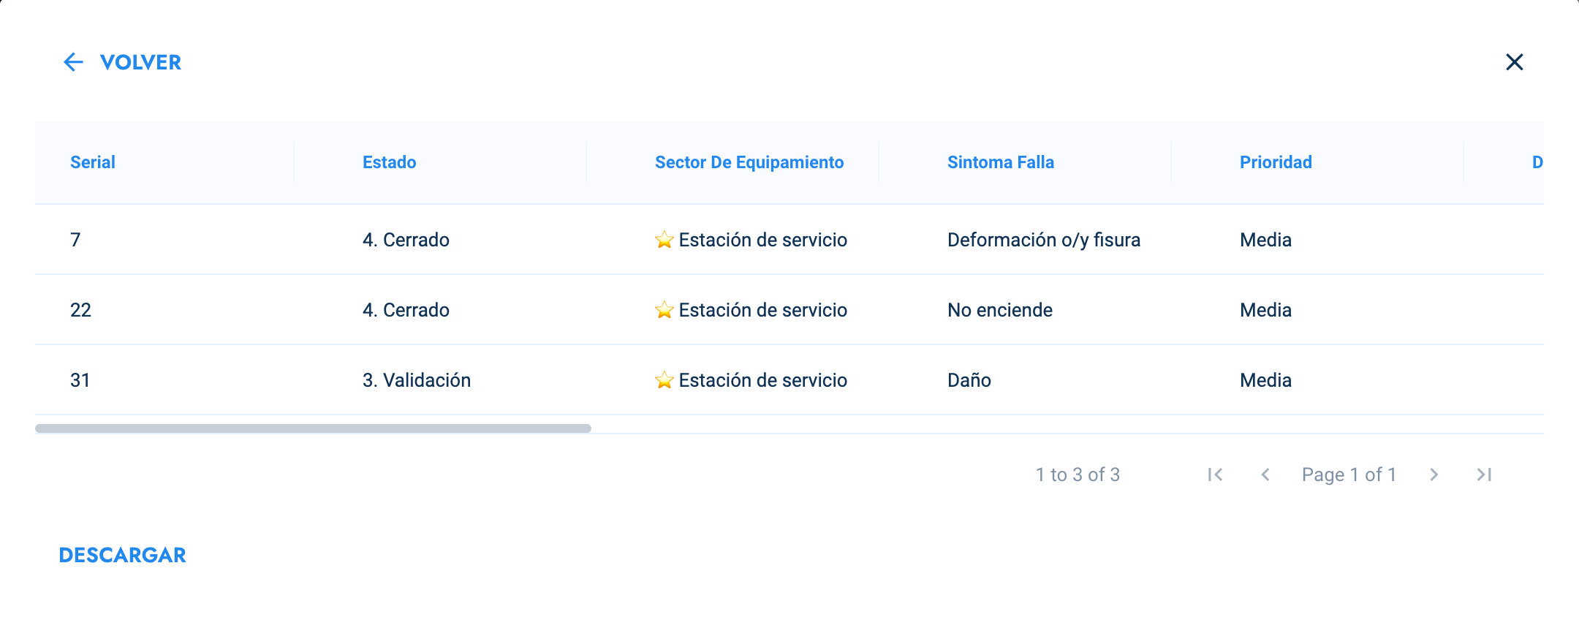Click the next page arrow
Viewport: 1579px width, 639px height.
coord(1434,474)
